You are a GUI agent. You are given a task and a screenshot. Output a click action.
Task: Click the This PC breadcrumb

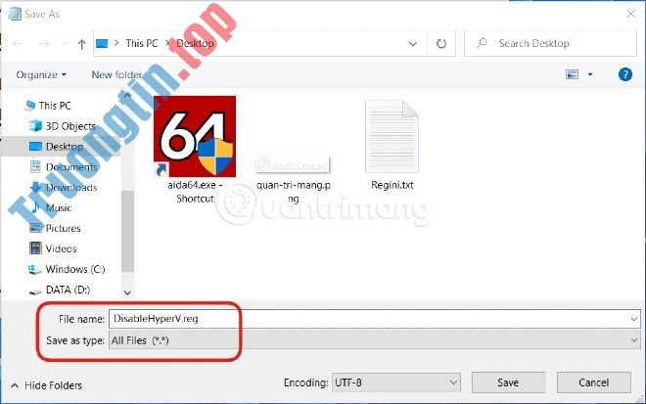click(142, 43)
